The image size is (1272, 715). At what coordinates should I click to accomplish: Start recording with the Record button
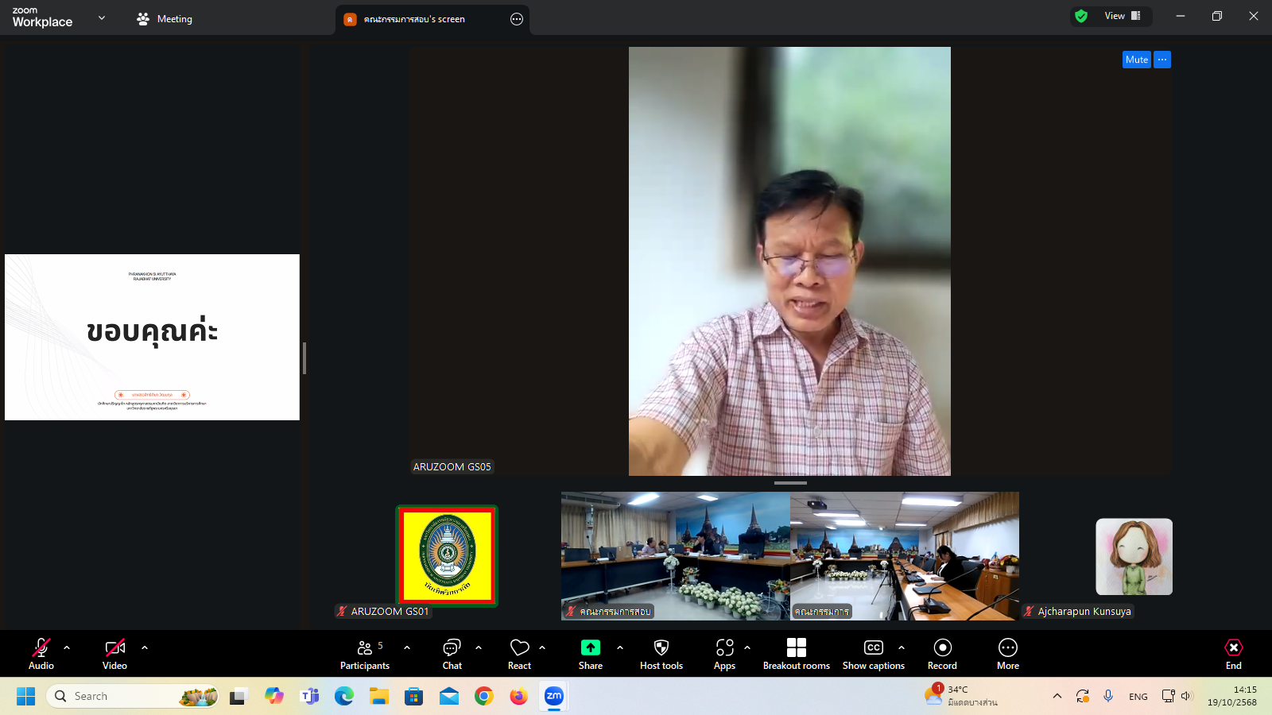tap(942, 654)
